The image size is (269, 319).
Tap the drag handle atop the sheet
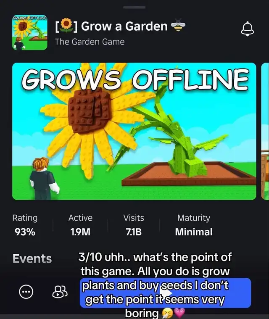point(134,7)
